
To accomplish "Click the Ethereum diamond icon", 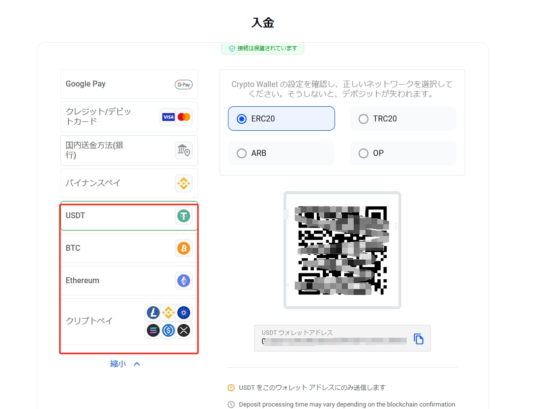I will tap(184, 281).
